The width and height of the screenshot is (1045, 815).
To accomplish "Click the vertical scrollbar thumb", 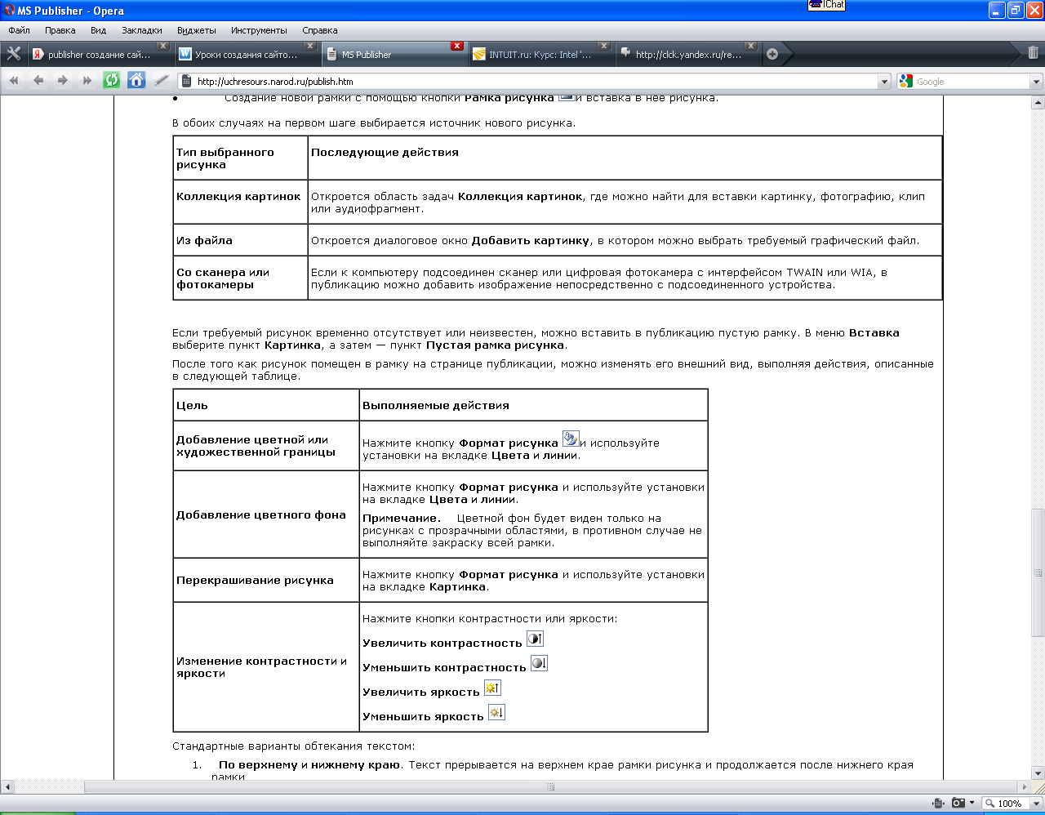I will [x=1038, y=572].
